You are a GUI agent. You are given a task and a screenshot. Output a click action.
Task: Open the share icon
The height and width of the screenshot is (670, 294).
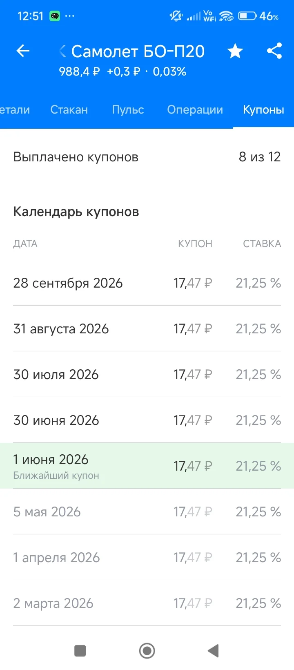point(274,51)
